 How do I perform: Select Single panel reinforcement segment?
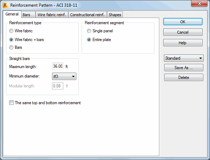pyautogui.click(x=89, y=31)
